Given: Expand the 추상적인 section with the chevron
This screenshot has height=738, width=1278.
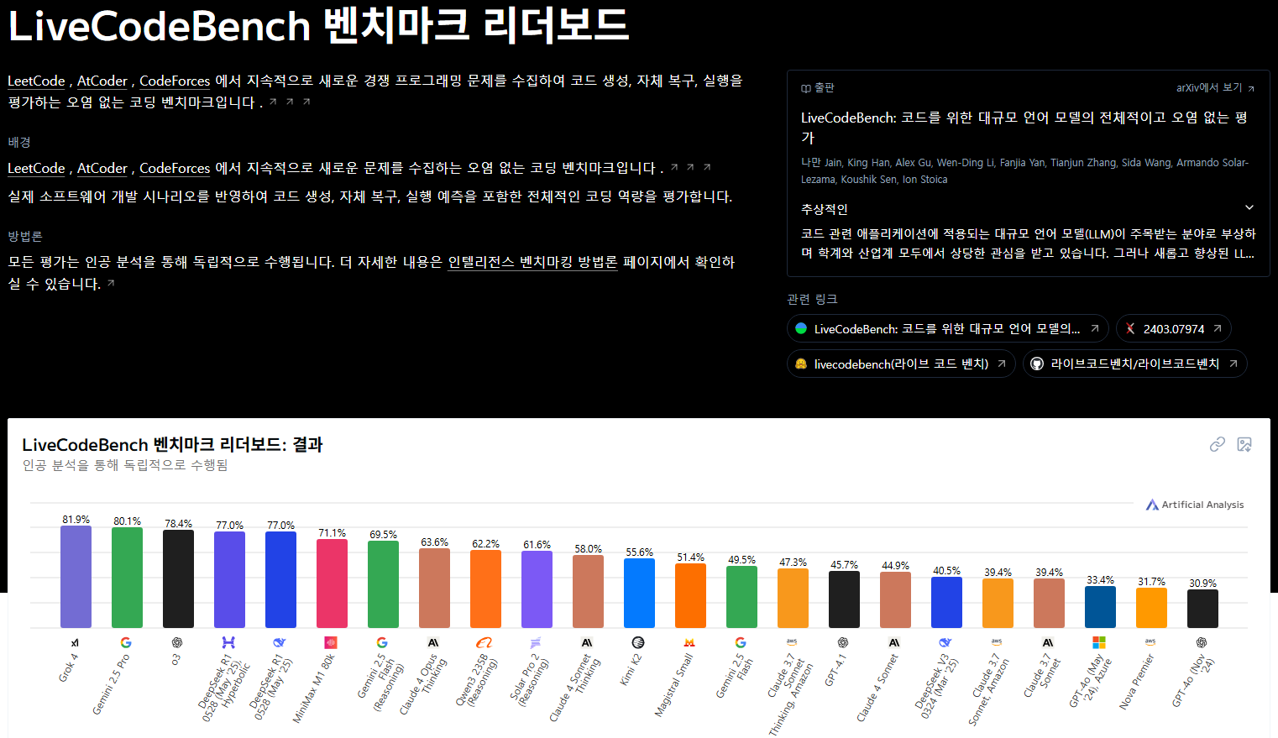Looking at the screenshot, I should pos(1249,207).
